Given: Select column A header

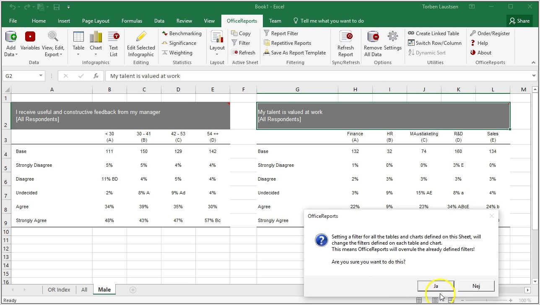Looking at the screenshot, I should 52,89.
